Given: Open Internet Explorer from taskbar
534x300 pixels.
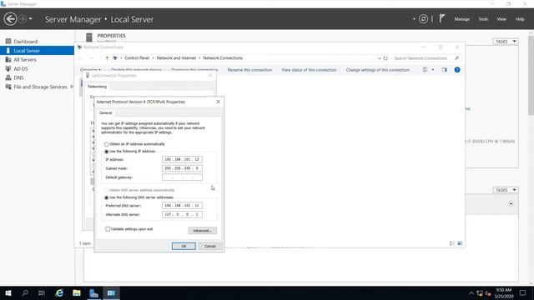Looking at the screenshot, I should point(59,292).
